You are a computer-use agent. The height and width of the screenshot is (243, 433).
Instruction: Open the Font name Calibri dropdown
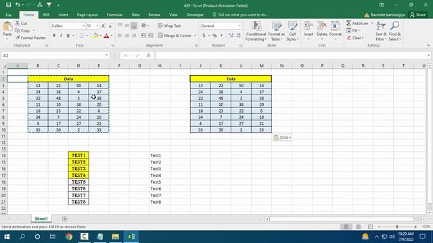pos(83,26)
